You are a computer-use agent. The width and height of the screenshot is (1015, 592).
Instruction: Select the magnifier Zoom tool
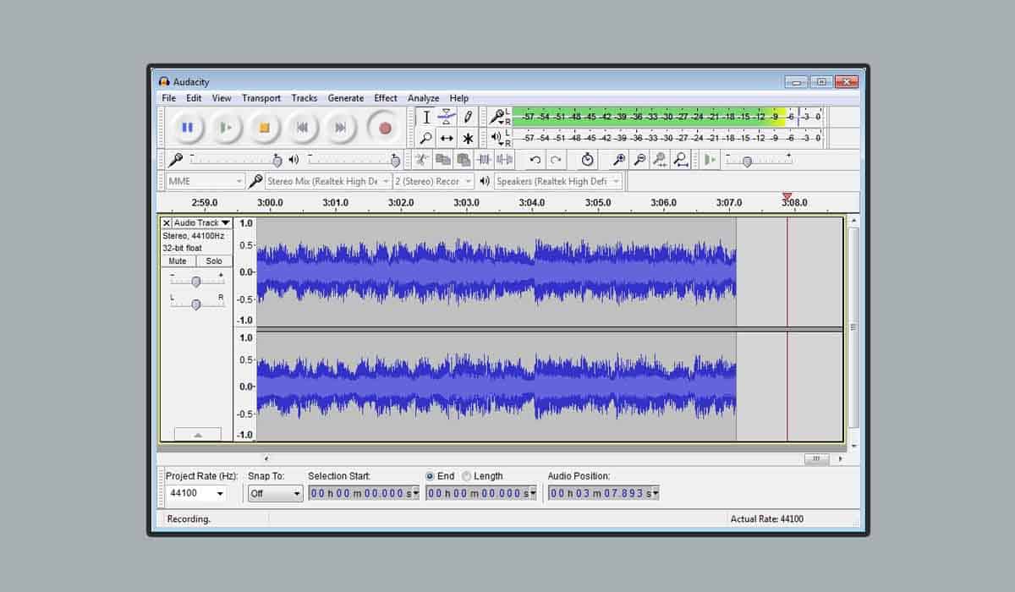(426, 138)
